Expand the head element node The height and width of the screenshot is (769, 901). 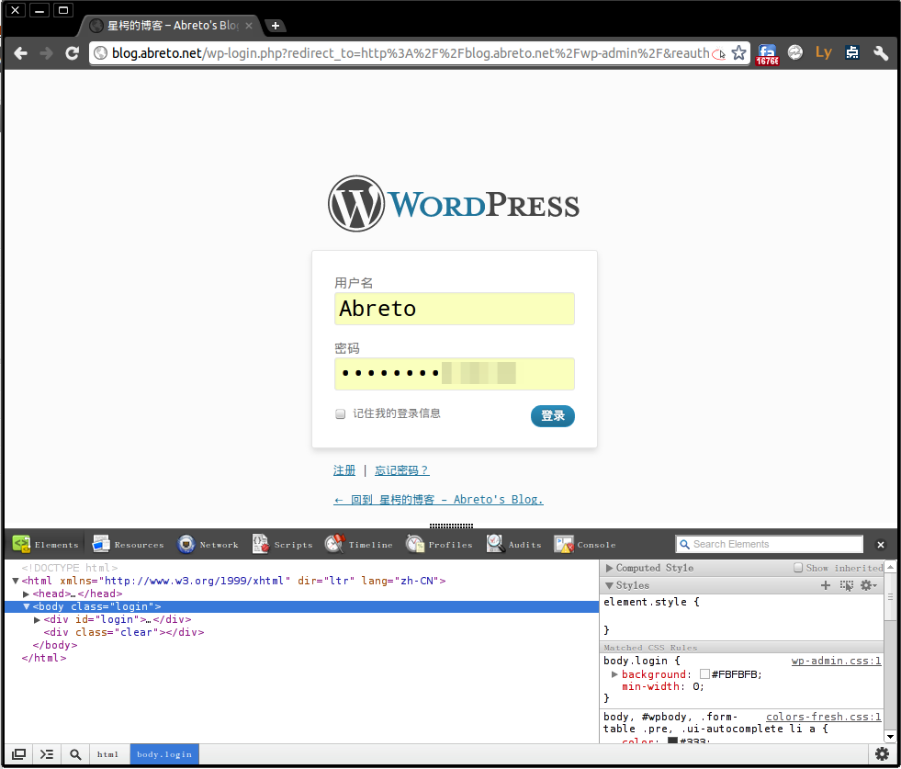pyautogui.click(x=26, y=594)
